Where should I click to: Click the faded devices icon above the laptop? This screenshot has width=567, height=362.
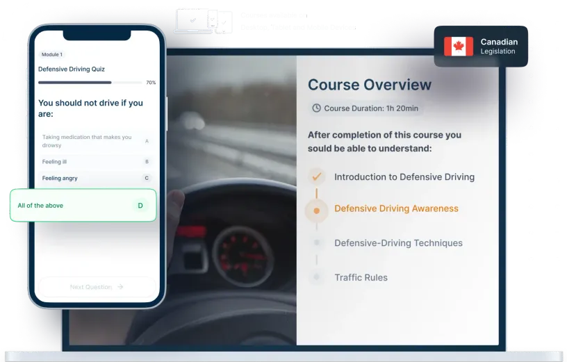coord(203,22)
